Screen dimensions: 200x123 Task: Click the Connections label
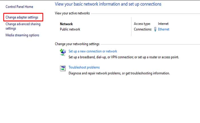[x=142, y=29]
